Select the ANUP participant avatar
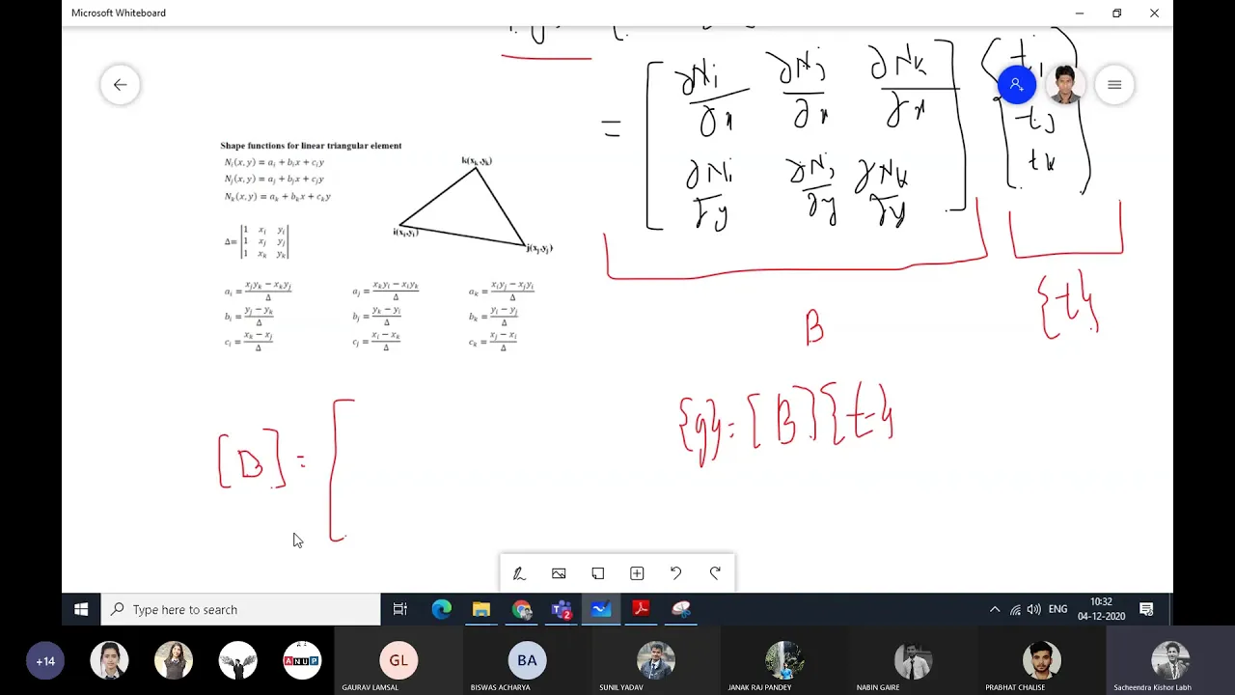The image size is (1235, 695). 302,661
